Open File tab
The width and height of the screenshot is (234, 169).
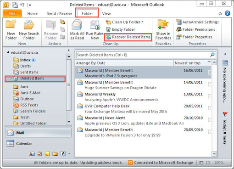click(12, 13)
